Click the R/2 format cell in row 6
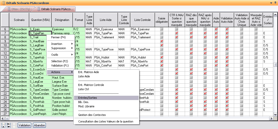Screen dimensions: 278x129 click(79, 29)
